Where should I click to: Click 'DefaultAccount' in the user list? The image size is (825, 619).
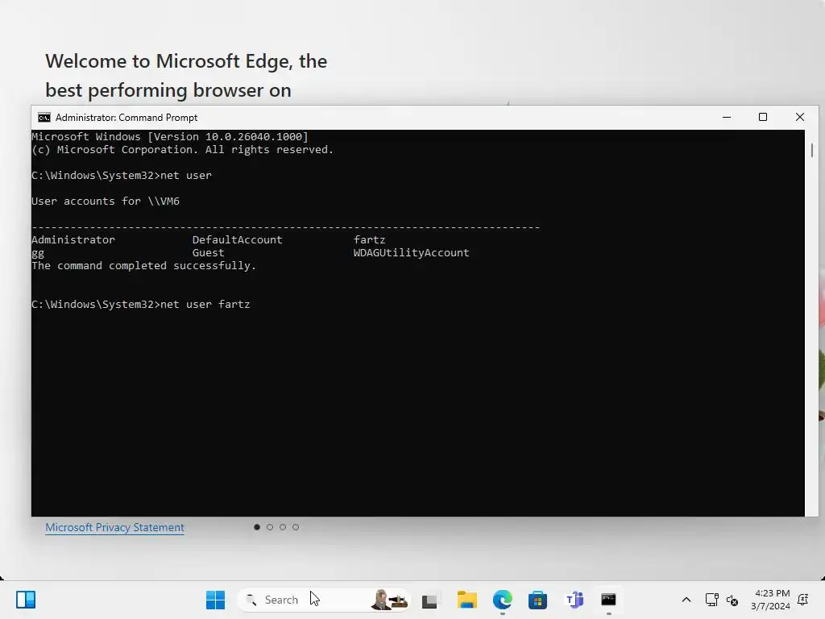click(238, 240)
